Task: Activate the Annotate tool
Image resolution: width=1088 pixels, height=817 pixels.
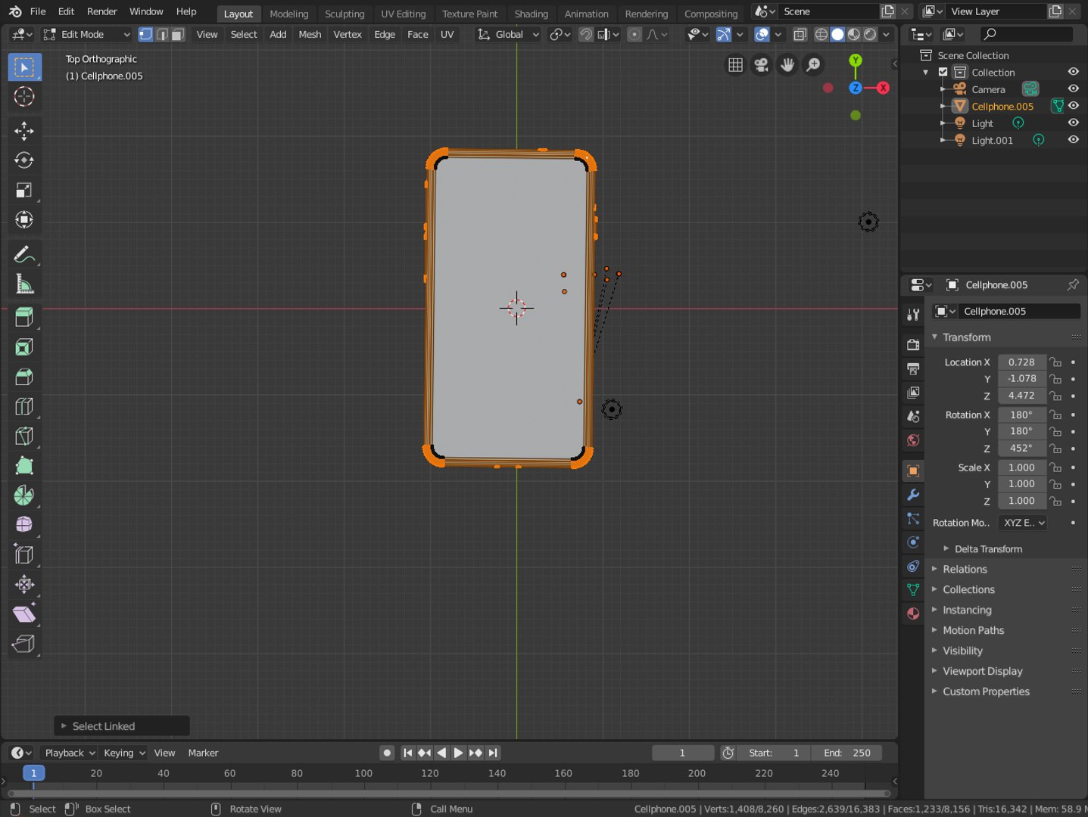Action: point(24,254)
